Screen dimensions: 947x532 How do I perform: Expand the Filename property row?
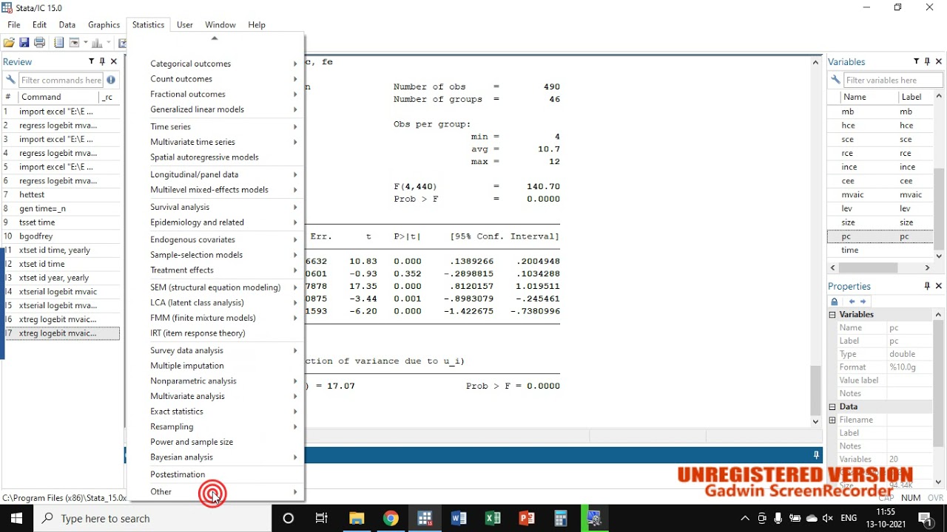[x=832, y=420]
